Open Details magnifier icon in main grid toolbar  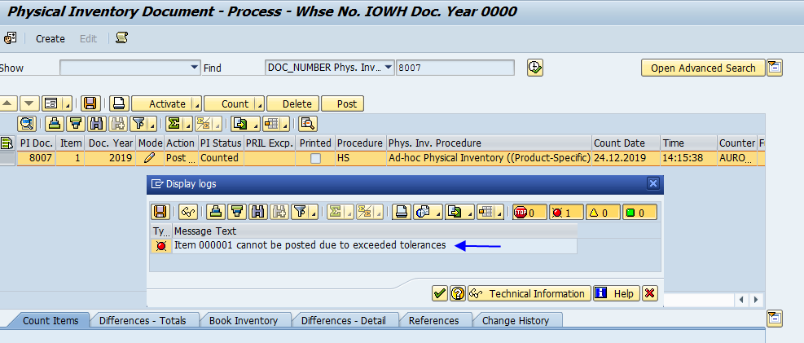27,123
